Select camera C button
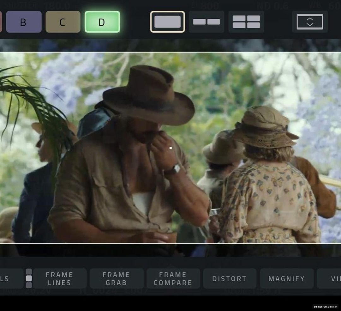Viewport: 341px width, 311px height. click(63, 22)
